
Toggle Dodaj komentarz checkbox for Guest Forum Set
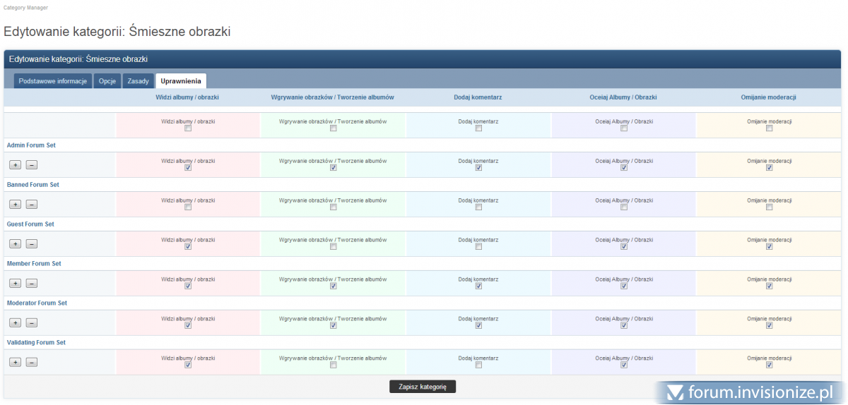(478, 247)
